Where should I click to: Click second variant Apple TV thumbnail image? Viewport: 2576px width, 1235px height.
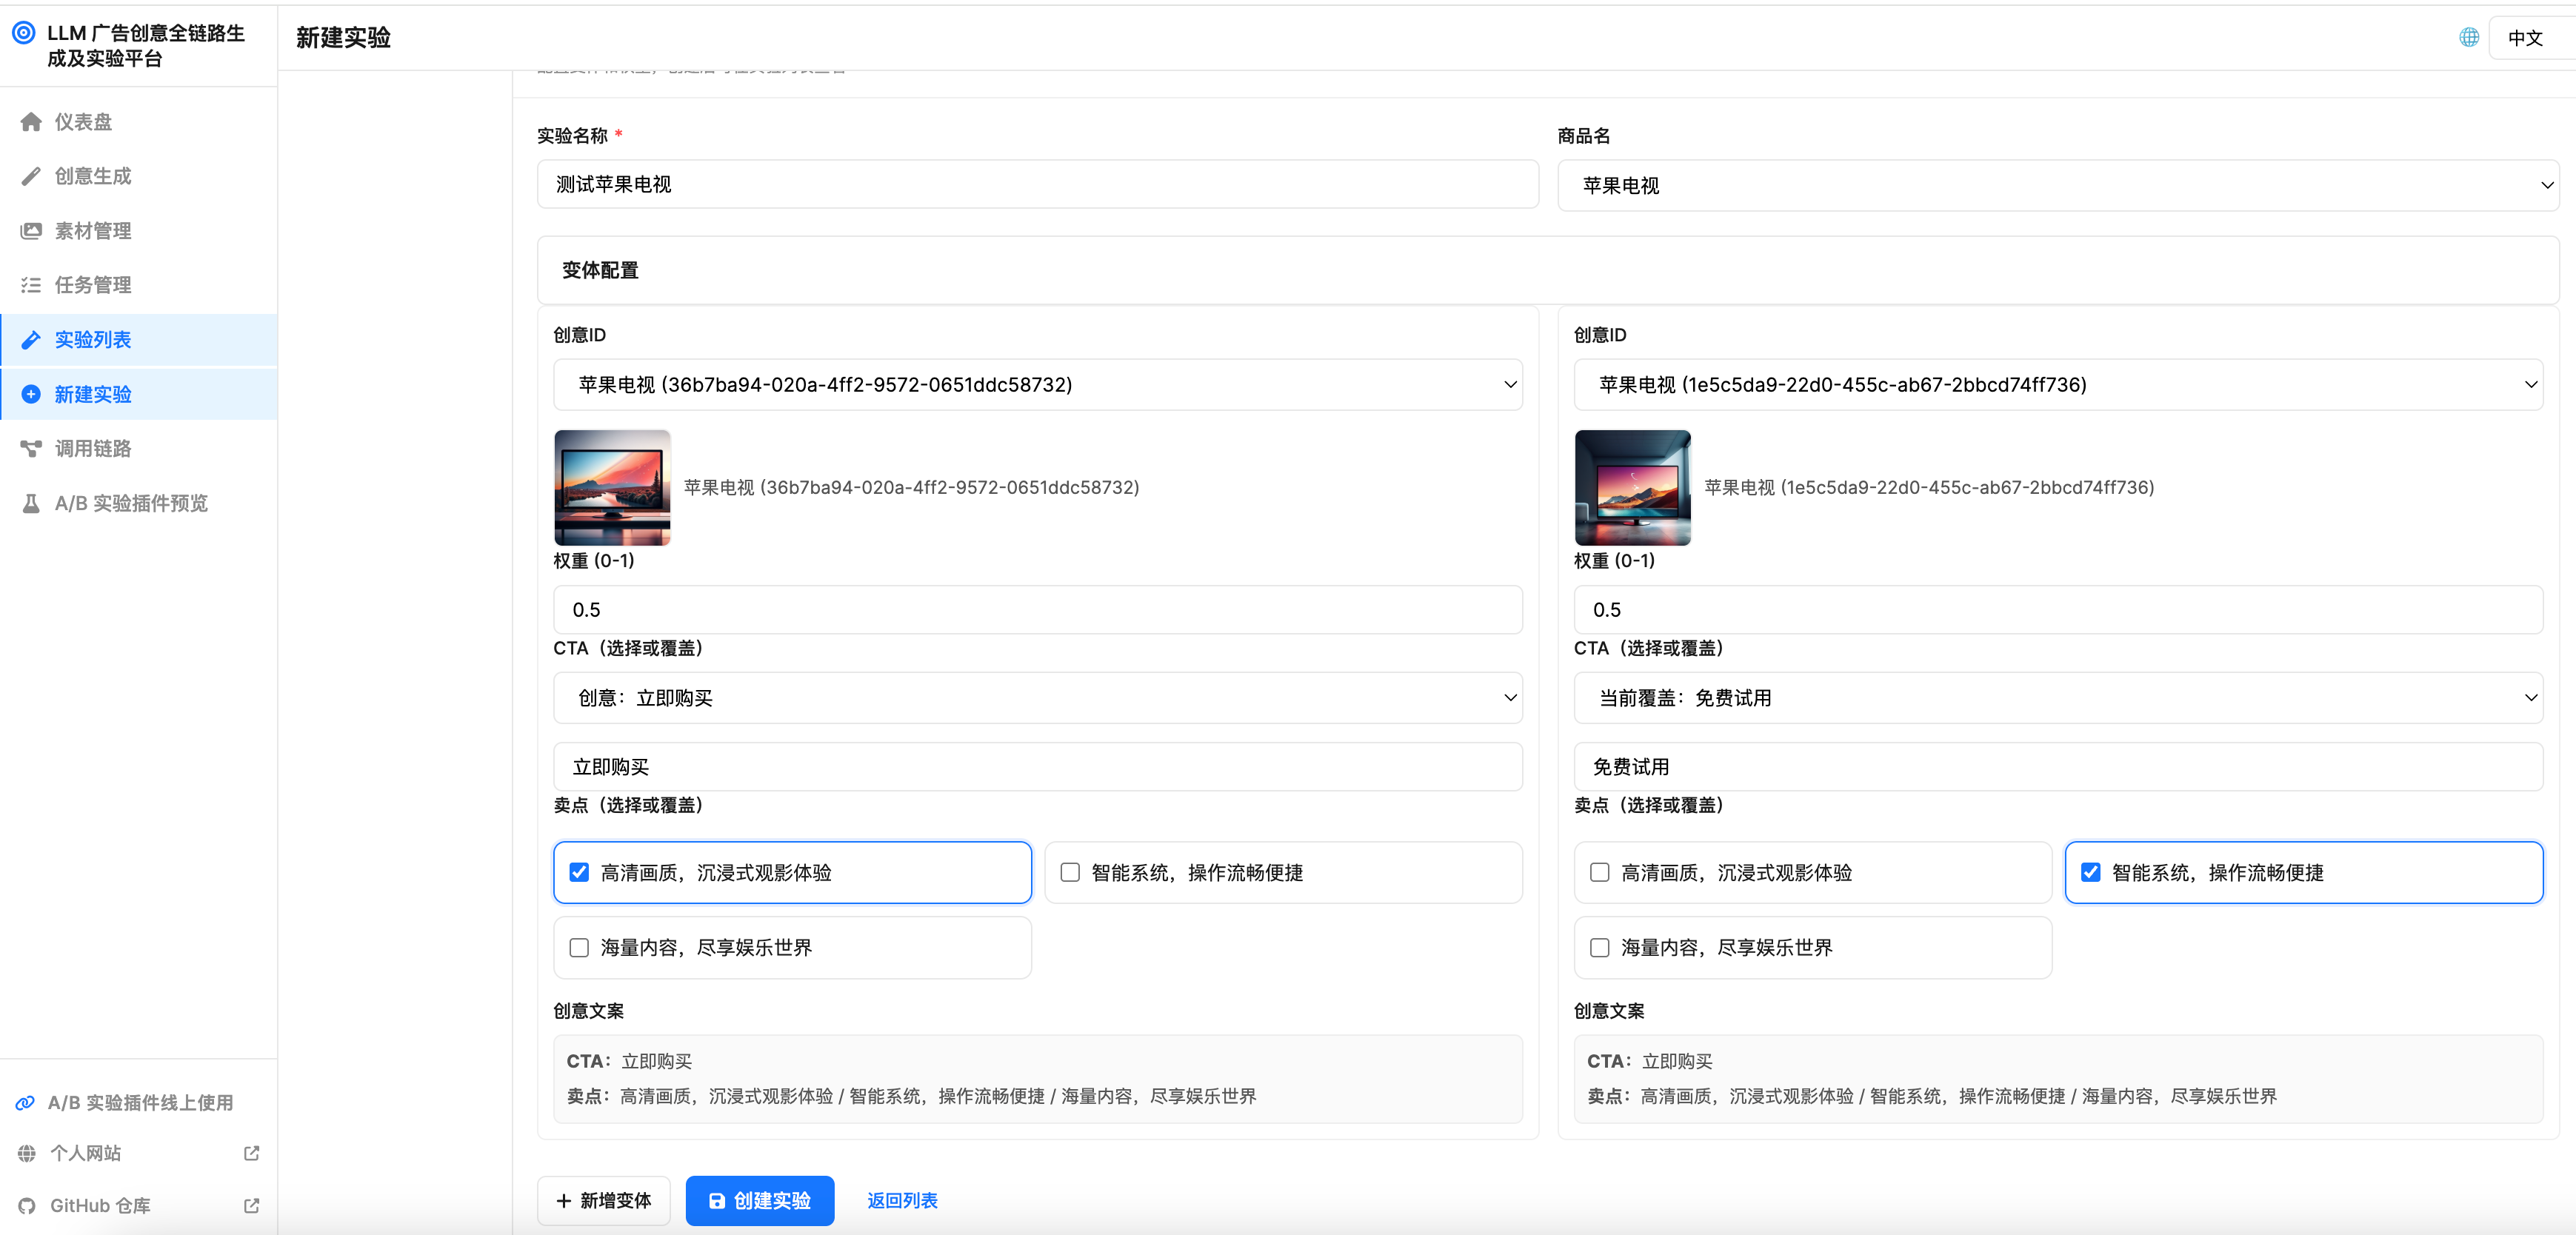pos(1632,487)
